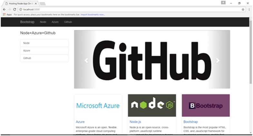
Task: Click the page vertical scrollbar thumb
Action: click(250, 52)
